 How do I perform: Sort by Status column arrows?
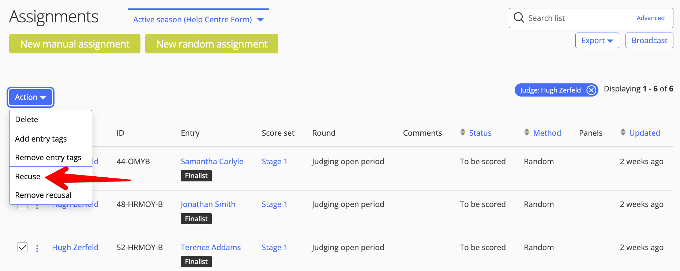click(463, 132)
